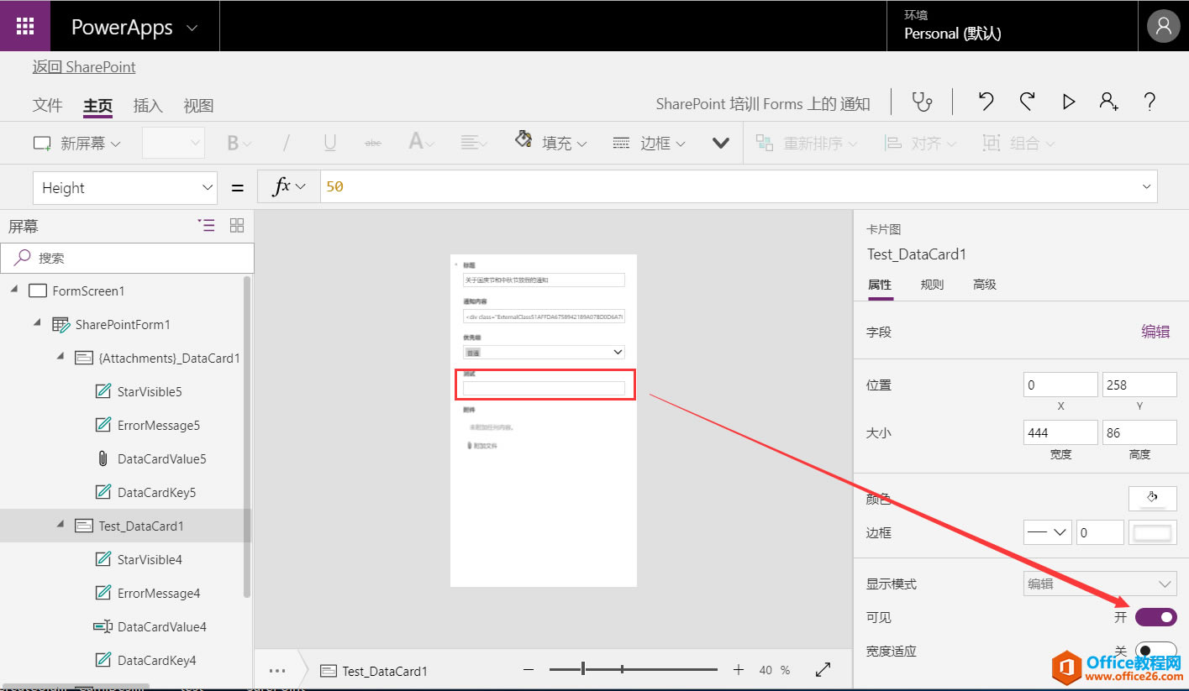Click the Undo icon
1189x691 pixels.
tap(985, 102)
